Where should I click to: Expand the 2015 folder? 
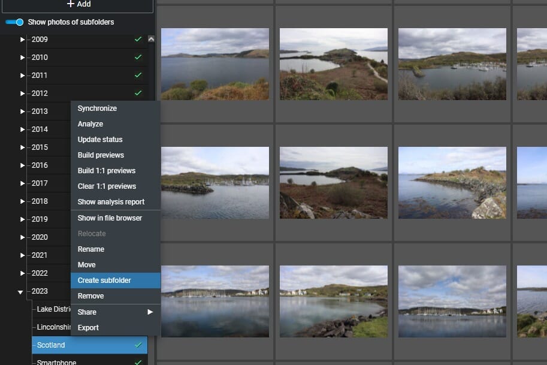point(22,147)
